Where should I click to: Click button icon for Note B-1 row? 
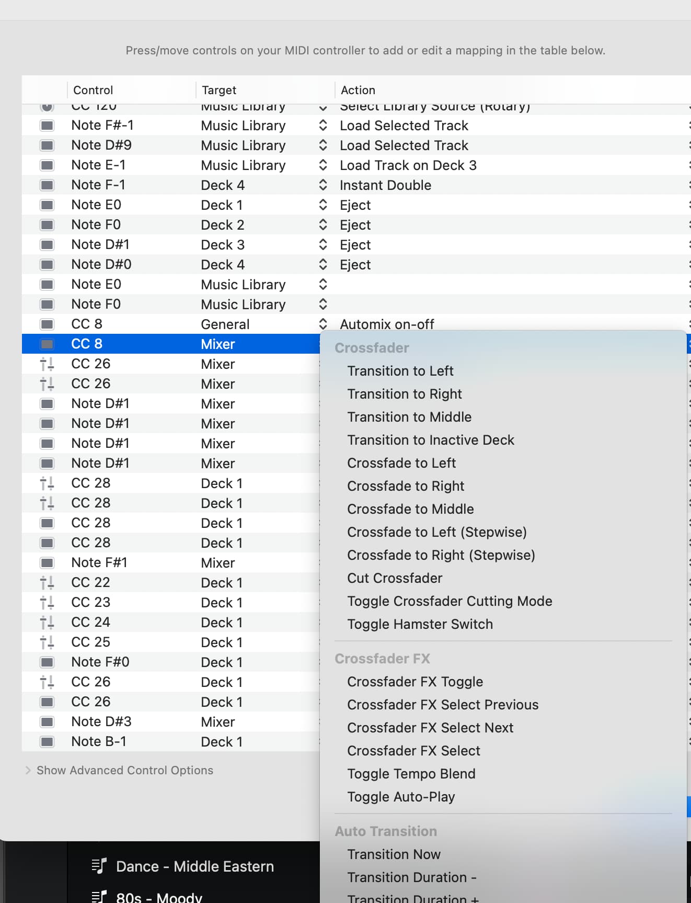pos(47,742)
